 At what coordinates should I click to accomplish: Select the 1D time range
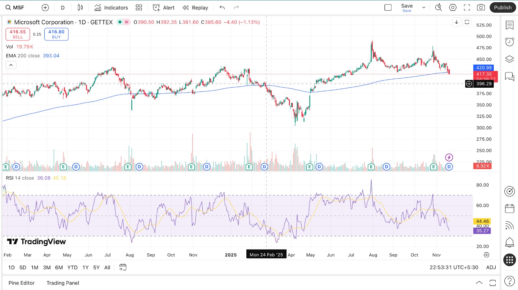(x=11, y=267)
